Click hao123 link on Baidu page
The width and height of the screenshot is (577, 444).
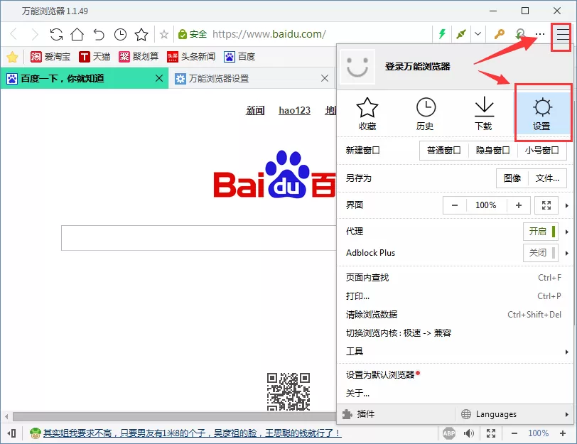(x=294, y=110)
